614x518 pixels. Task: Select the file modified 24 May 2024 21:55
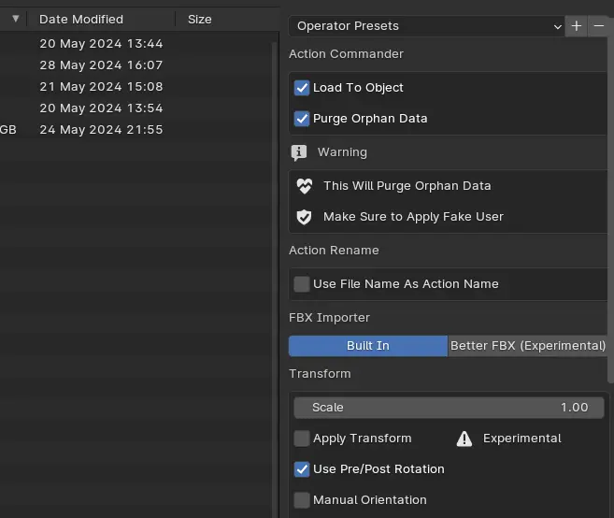tap(101, 130)
